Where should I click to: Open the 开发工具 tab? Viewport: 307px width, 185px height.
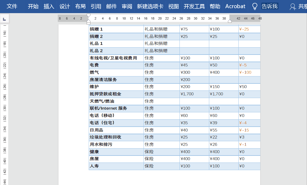point(194,6)
